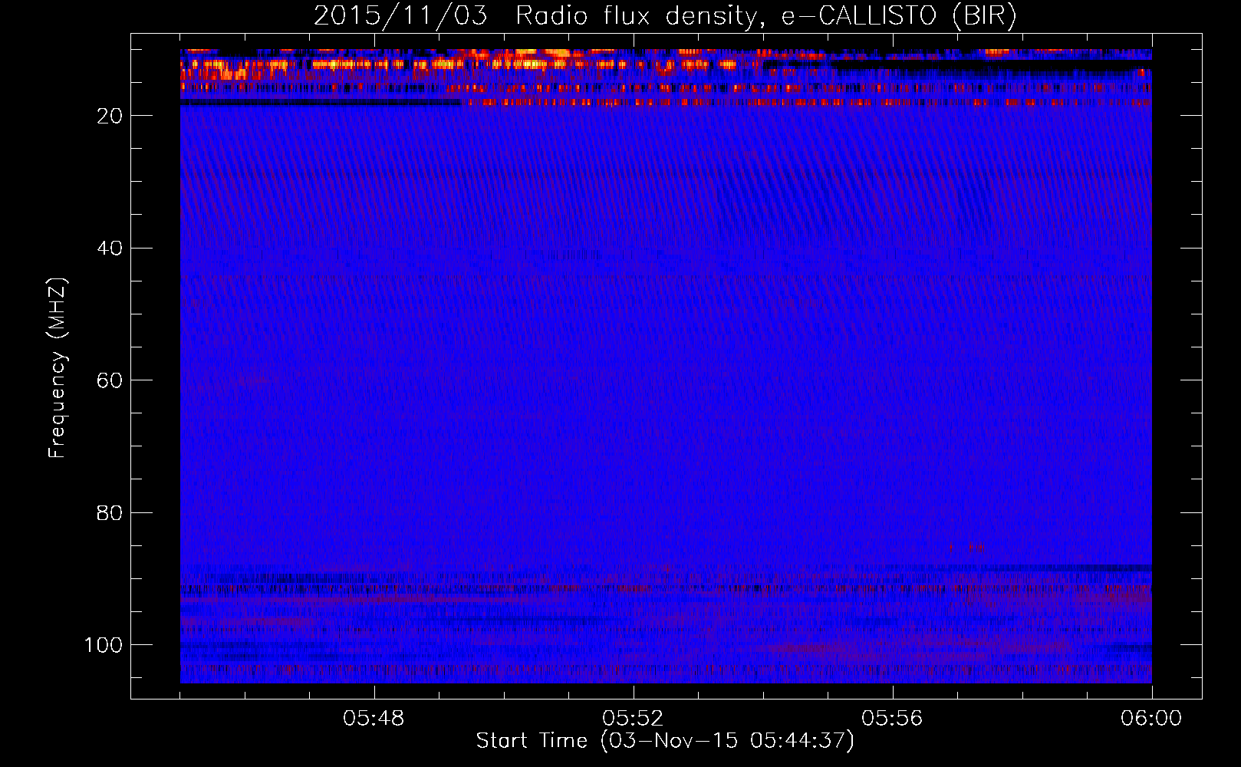The width and height of the screenshot is (1241, 767).
Task: Click the 05:52 time tick label
Action: pyautogui.click(x=633, y=719)
